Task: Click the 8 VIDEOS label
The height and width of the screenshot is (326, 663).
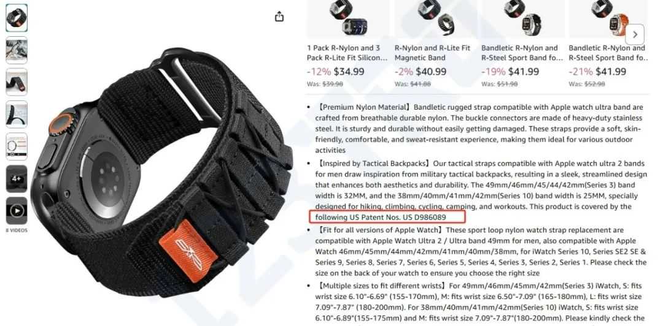Action: tap(17, 230)
